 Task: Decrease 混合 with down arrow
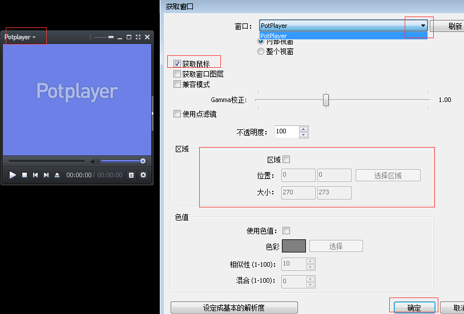click(310, 284)
